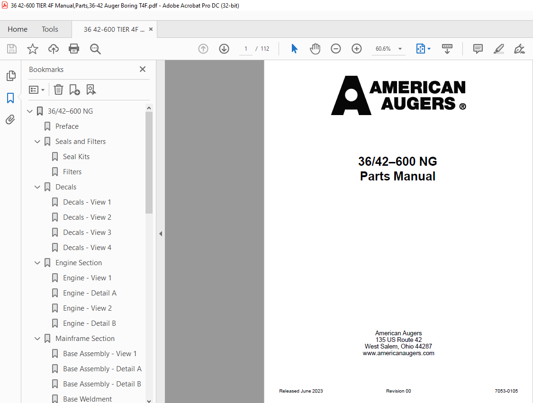Click the bookmarks panel scrollbar thumb
533x403 pixels.
coord(149,162)
